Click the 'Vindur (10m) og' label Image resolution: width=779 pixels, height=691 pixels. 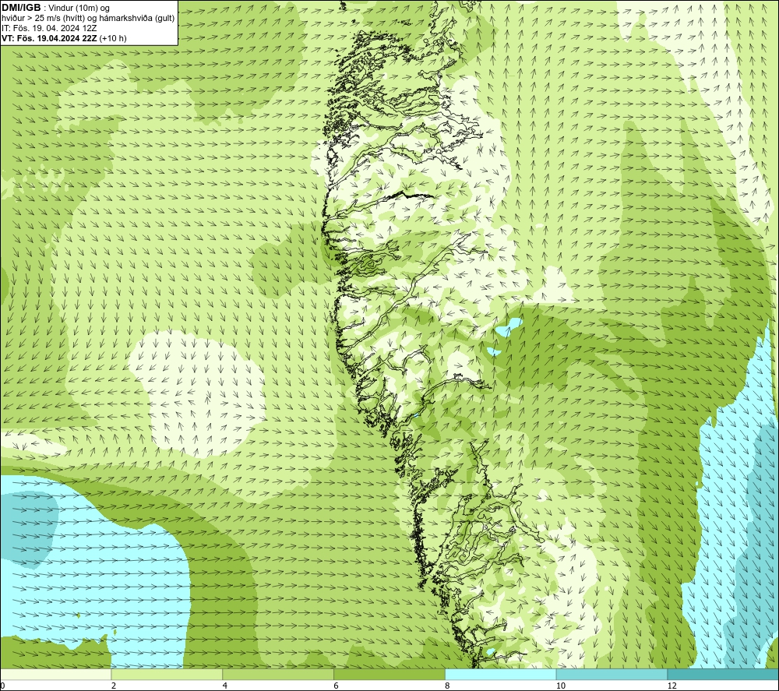click(79, 8)
